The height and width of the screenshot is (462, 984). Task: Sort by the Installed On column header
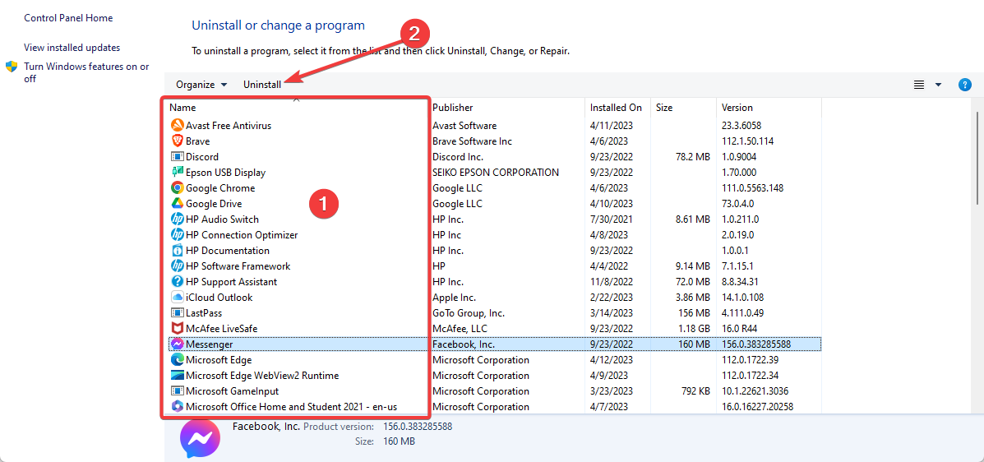617,108
